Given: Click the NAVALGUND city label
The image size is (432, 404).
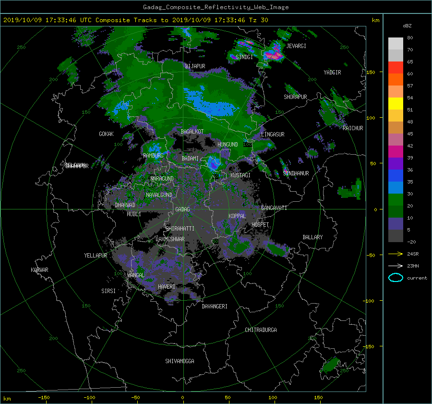Looking at the screenshot, I should [x=159, y=195].
